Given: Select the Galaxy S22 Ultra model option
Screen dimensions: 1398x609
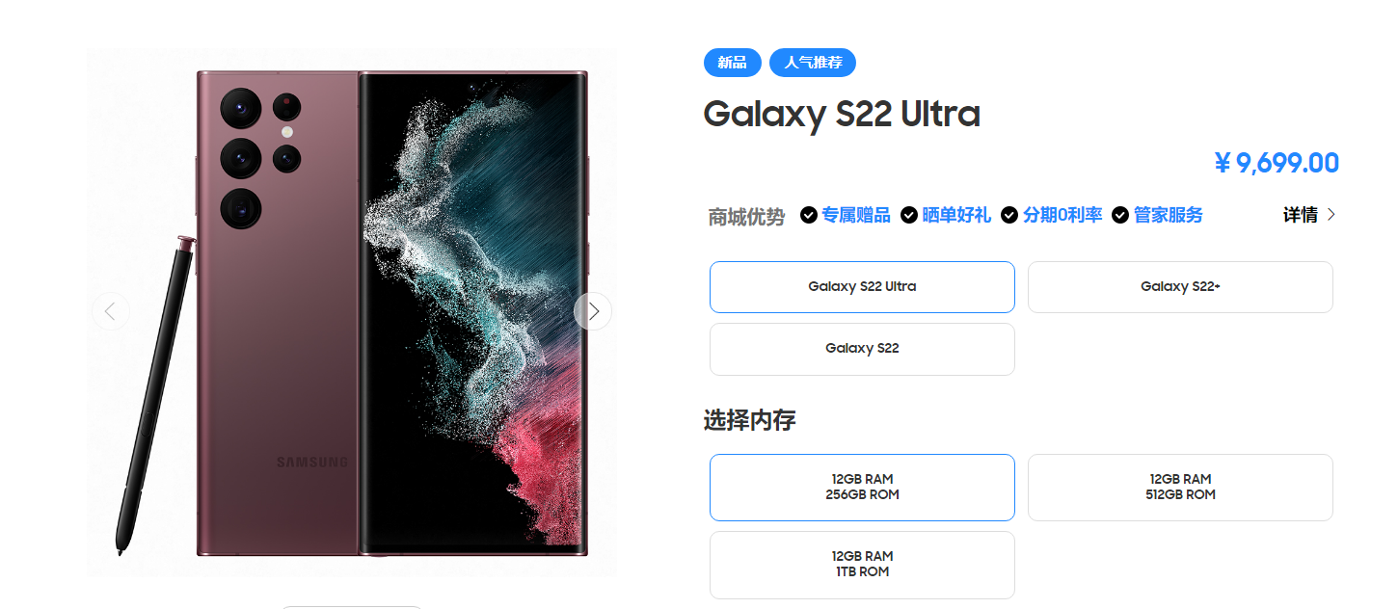Looking at the screenshot, I should click(x=862, y=287).
